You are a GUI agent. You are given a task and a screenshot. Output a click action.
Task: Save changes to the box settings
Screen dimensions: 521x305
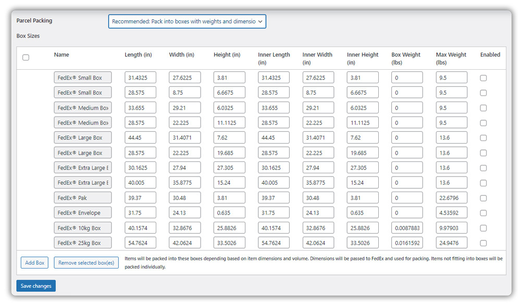click(36, 286)
